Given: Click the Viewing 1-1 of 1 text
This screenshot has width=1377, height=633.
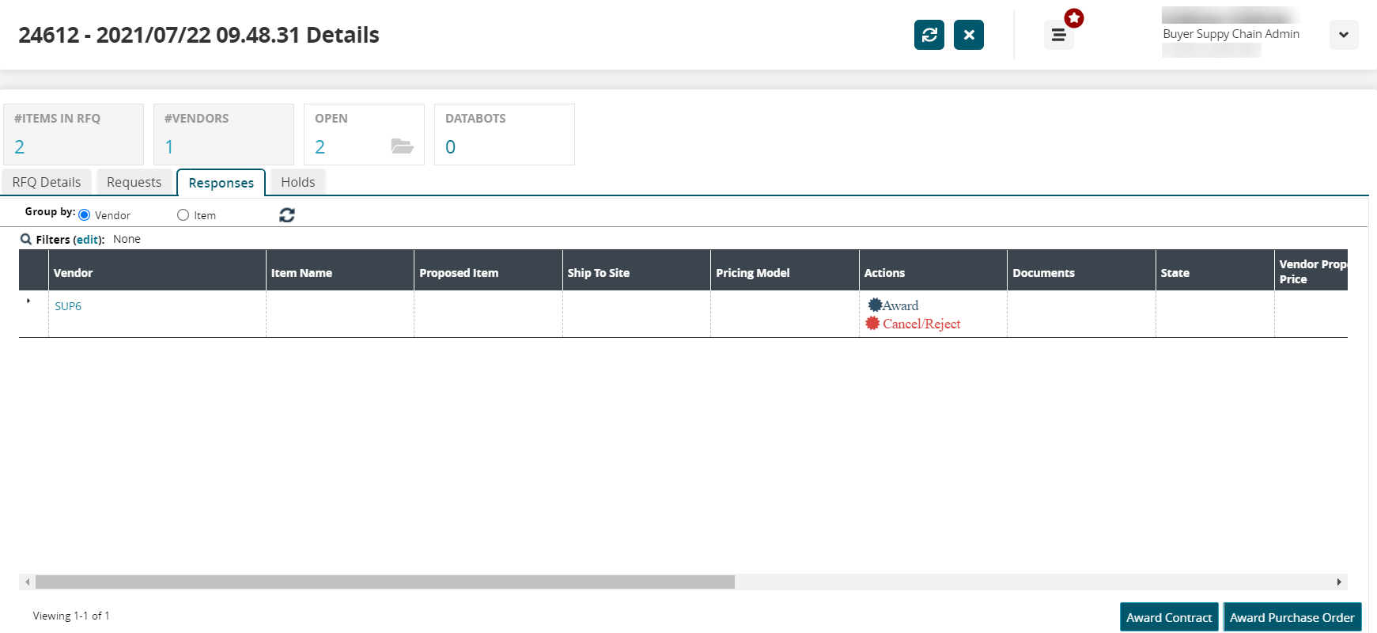Looking at the screenshot, I should point(71,616).
